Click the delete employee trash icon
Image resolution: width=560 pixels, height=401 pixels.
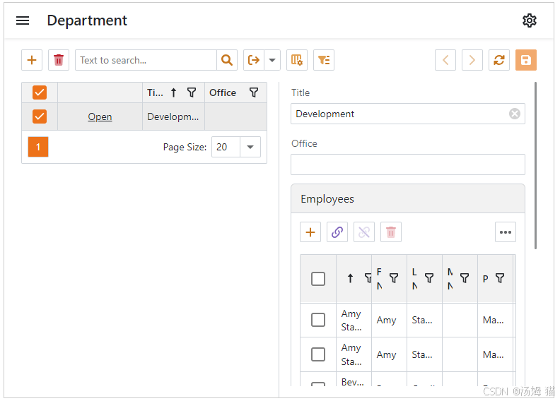[391, 232]
